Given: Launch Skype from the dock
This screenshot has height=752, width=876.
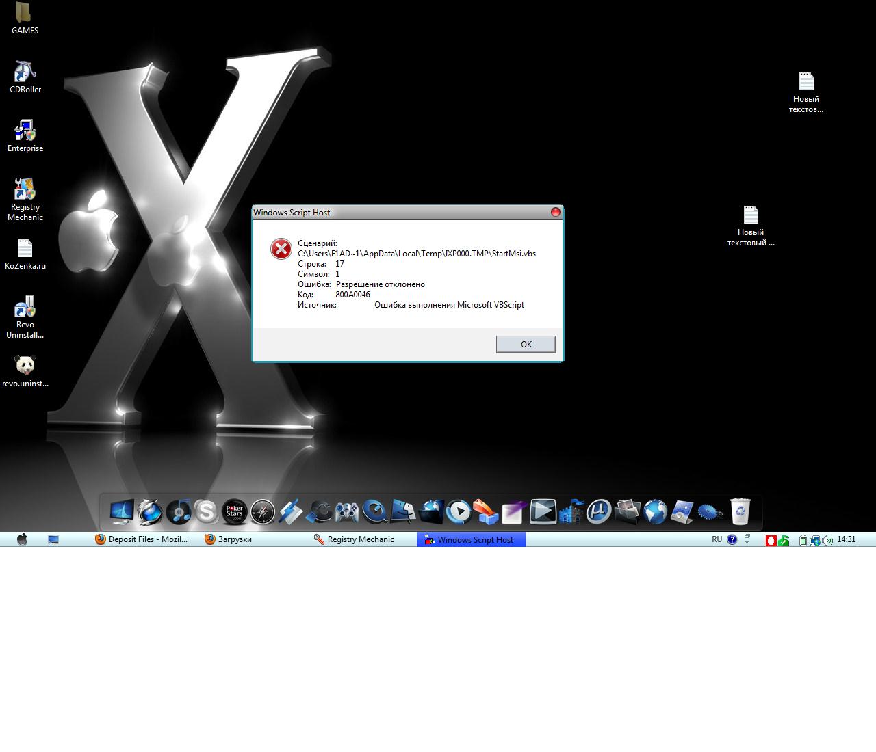Looking at the screenshot, I should click(x=206, y=511).
